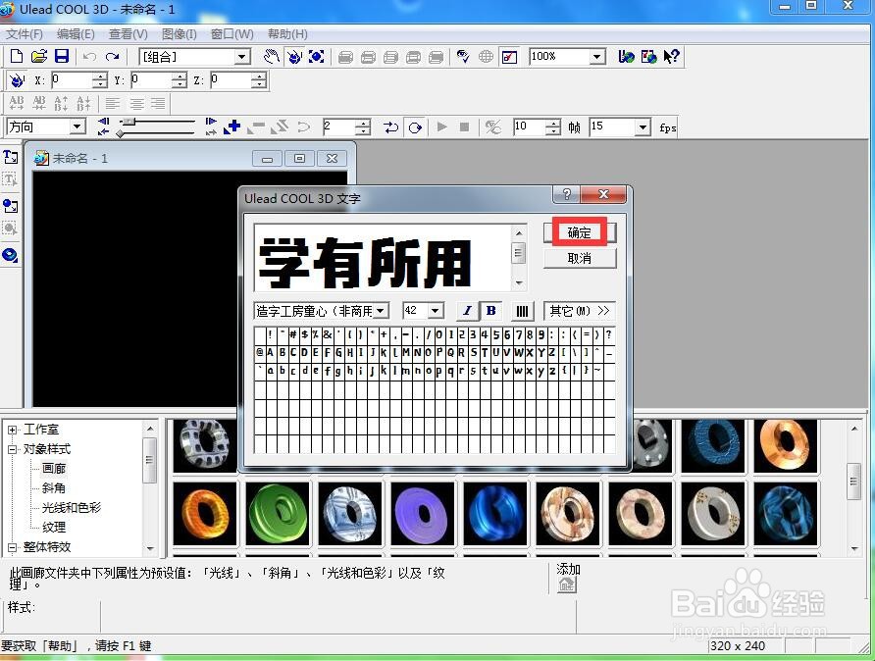Viewport: 875px width, 661px height.
Task: Click the context help arrow icon
Action: tap(671, 56)
